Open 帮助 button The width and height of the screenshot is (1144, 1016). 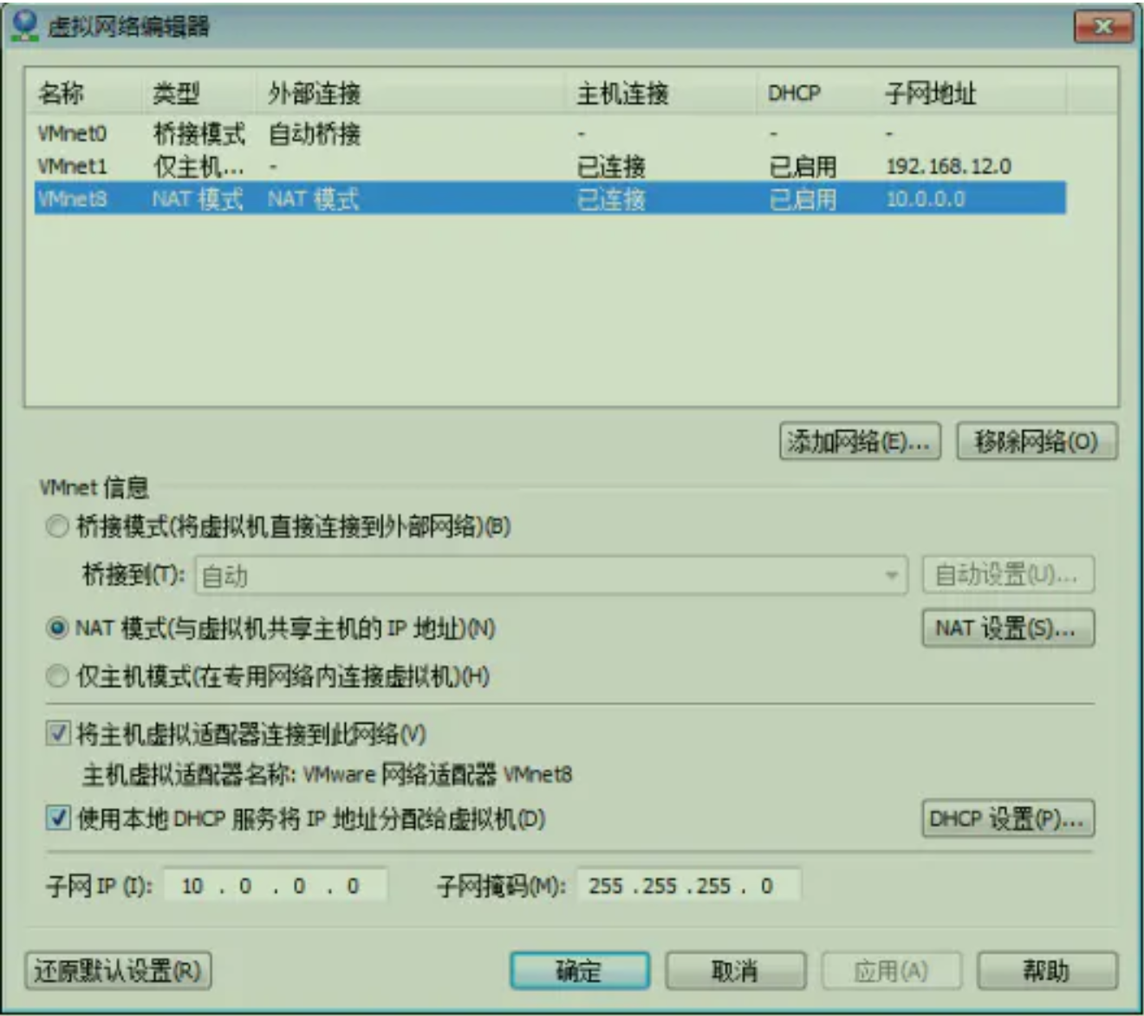coord(1047,970)
